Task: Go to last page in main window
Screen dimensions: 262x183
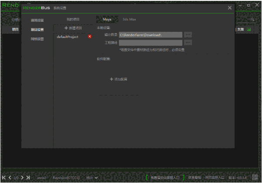Action: click(x=28, y=177)
